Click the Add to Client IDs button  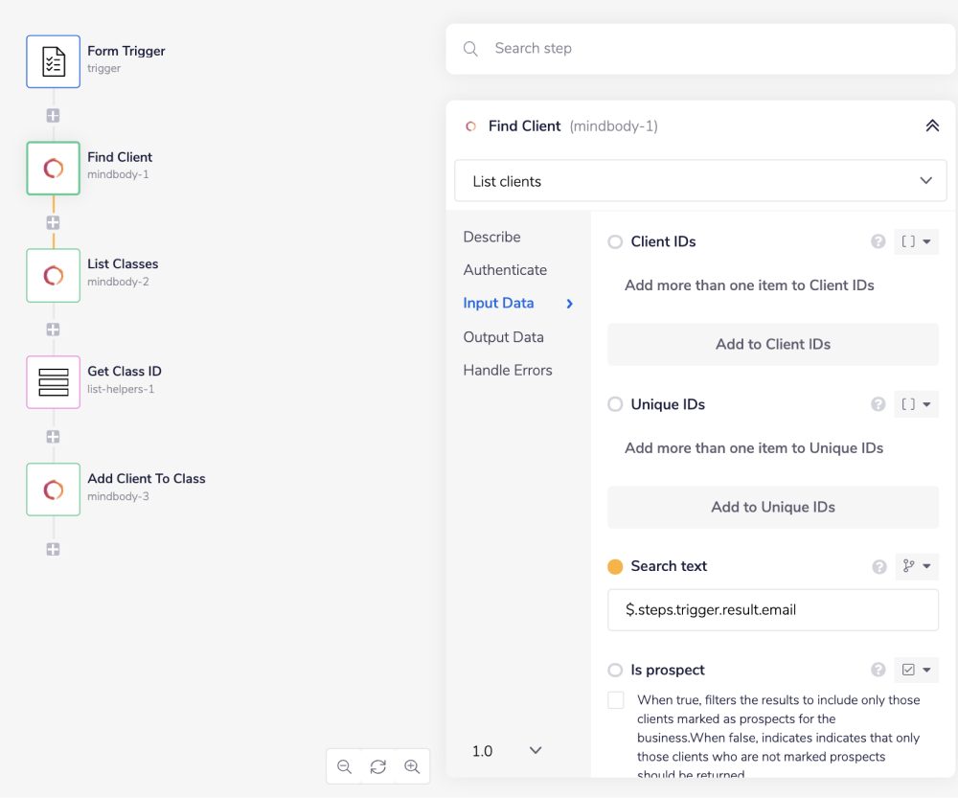coord(772,344)
